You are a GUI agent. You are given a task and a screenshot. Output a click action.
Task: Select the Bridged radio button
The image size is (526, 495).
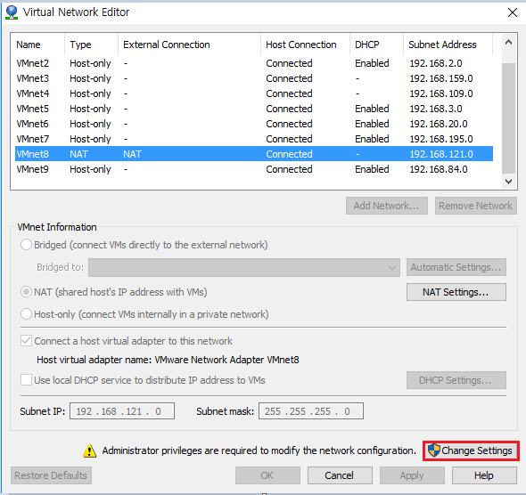[x=26, y=245]
